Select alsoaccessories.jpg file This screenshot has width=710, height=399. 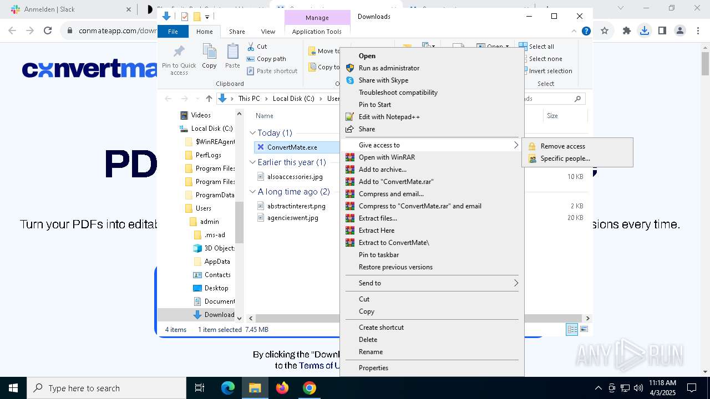click(x=295, y=177)
